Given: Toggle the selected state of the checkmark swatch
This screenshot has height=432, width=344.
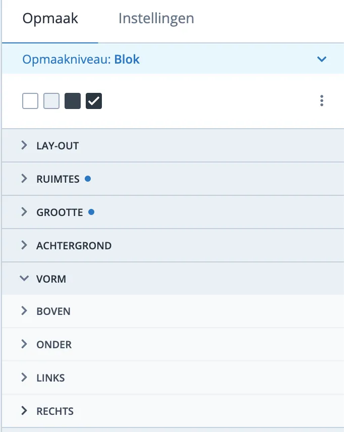Looking at the screenshot, I should pyautogui.click(x=93, y=100).
